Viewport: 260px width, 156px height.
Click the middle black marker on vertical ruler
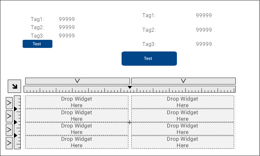click(x=16, y=122)
